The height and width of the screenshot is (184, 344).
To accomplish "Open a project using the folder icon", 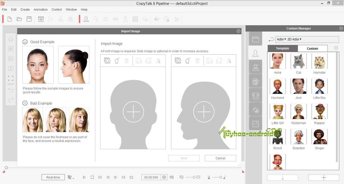I will (x=19, y=19).
